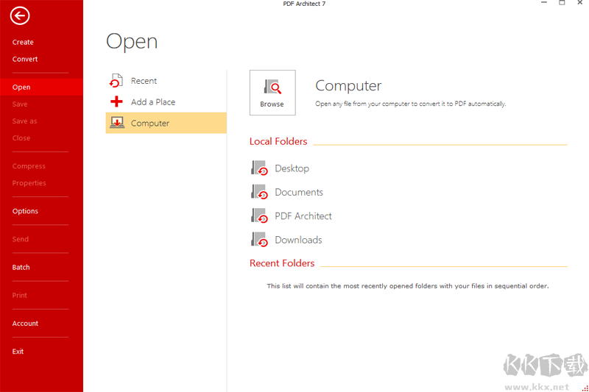The width and height of the screenshot is (589, 392).
Task: Select Print in the sidebar
Action: click(20, 295)
